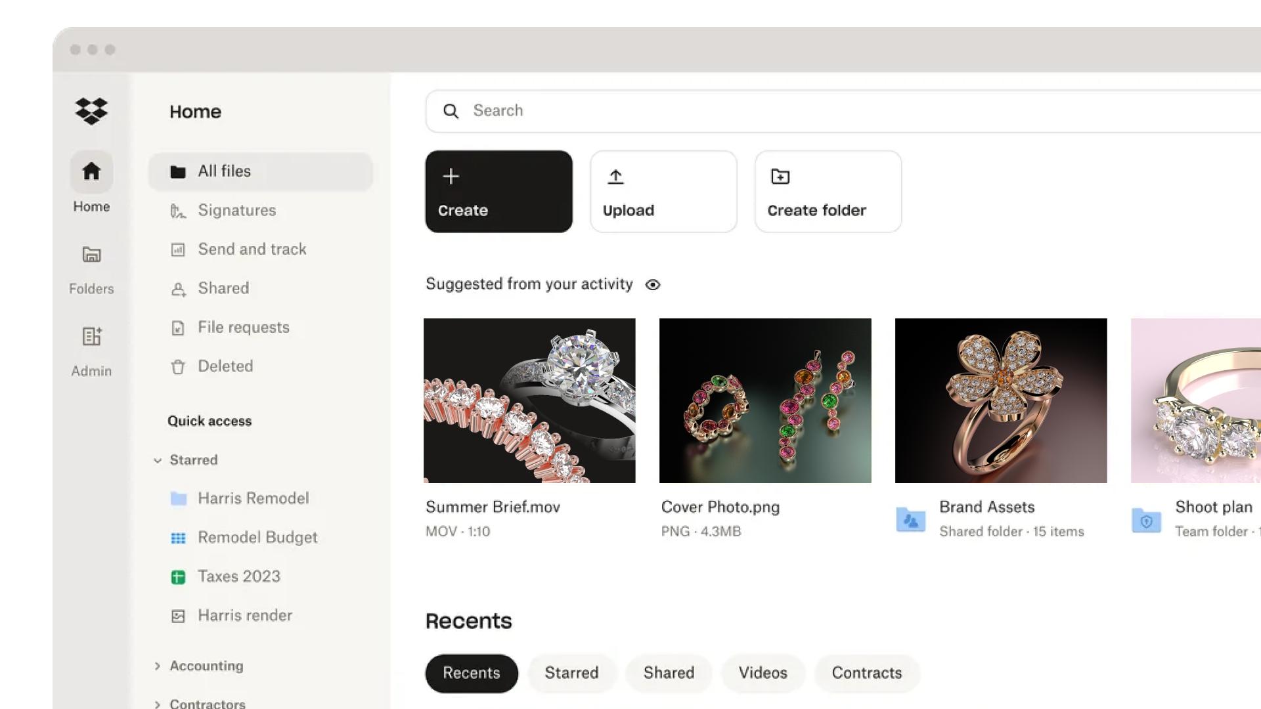Toggle visibility of suggested activity eye icon
The height and width of the screenshot is (709, 1261).
[652, 284]
